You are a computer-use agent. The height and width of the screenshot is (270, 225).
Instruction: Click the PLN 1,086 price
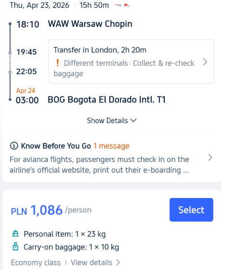click(x=37, y=210)
